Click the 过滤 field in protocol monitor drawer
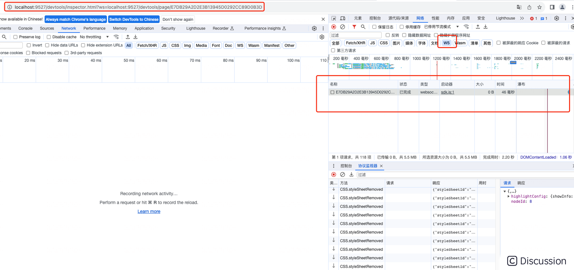This screenshot has height=270, width=574. tap(465, 174)
